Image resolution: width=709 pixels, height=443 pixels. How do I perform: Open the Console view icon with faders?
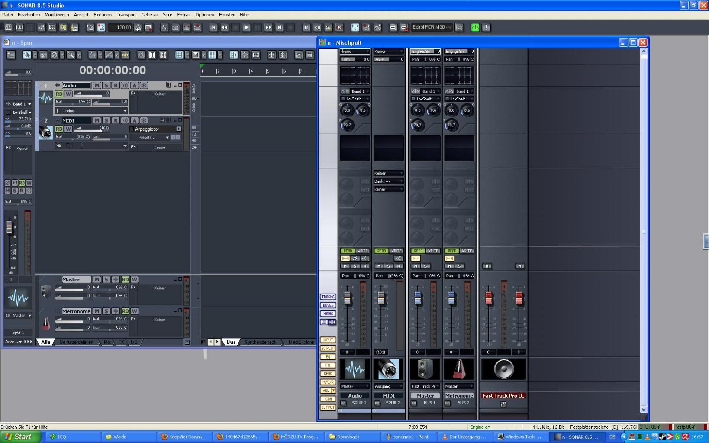click(41, 27)
